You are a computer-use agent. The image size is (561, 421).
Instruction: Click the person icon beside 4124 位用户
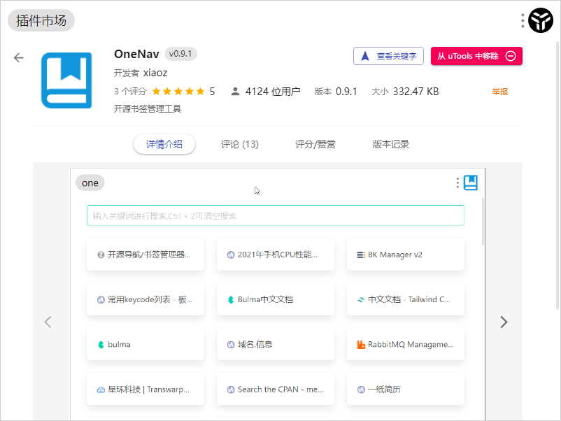(236, 91)
